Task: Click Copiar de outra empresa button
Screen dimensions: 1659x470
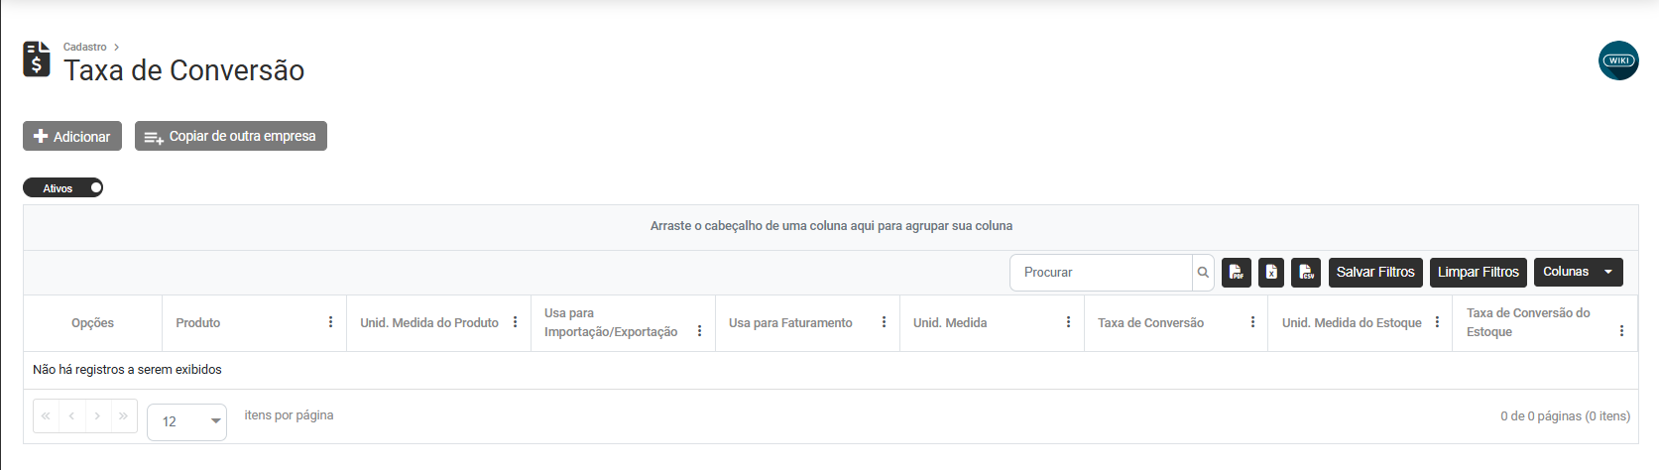Action: point(231,136)
